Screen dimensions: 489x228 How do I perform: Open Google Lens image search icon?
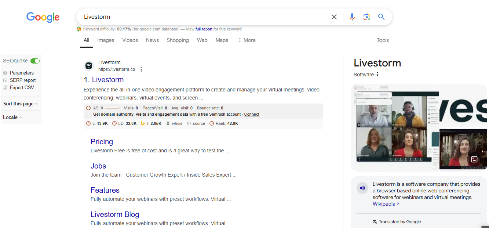(366, 17)
